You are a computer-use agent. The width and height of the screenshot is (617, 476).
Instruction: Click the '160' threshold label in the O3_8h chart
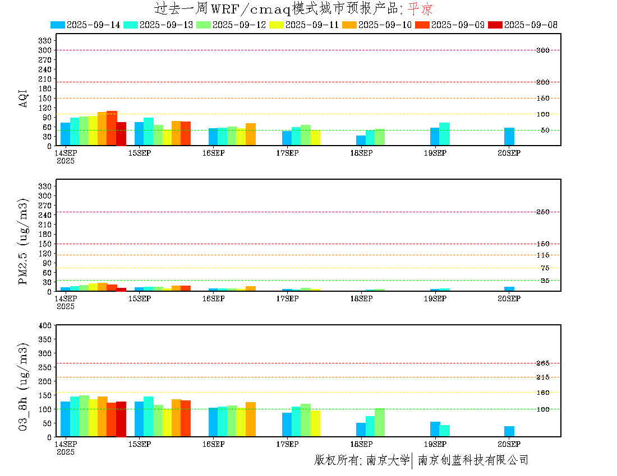click(543, 393)
